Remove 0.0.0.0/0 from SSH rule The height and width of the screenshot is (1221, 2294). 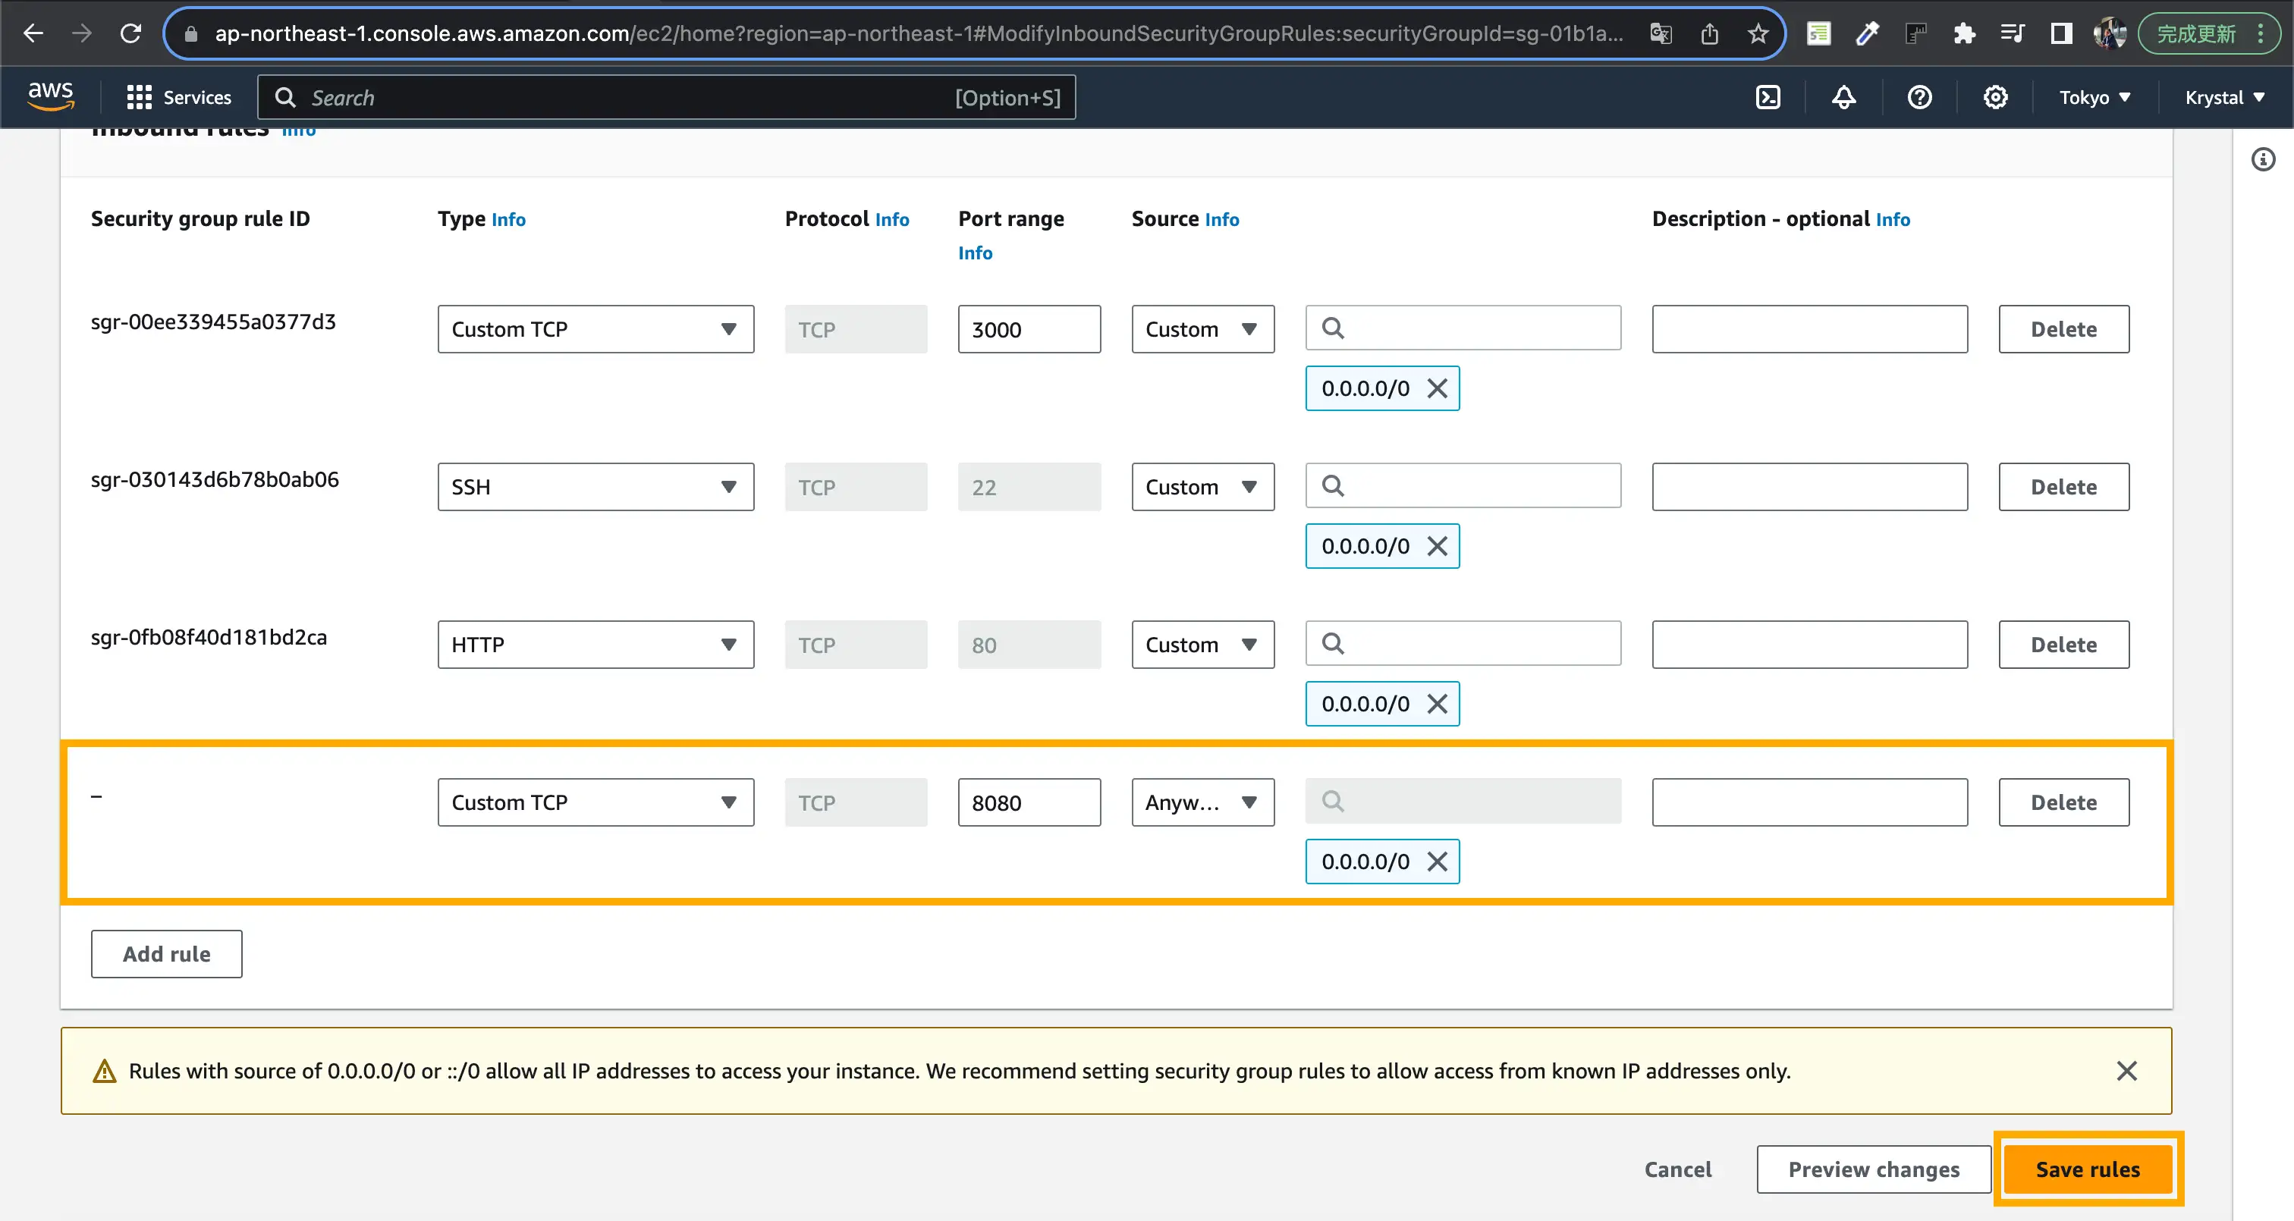tap(1437, 546)
